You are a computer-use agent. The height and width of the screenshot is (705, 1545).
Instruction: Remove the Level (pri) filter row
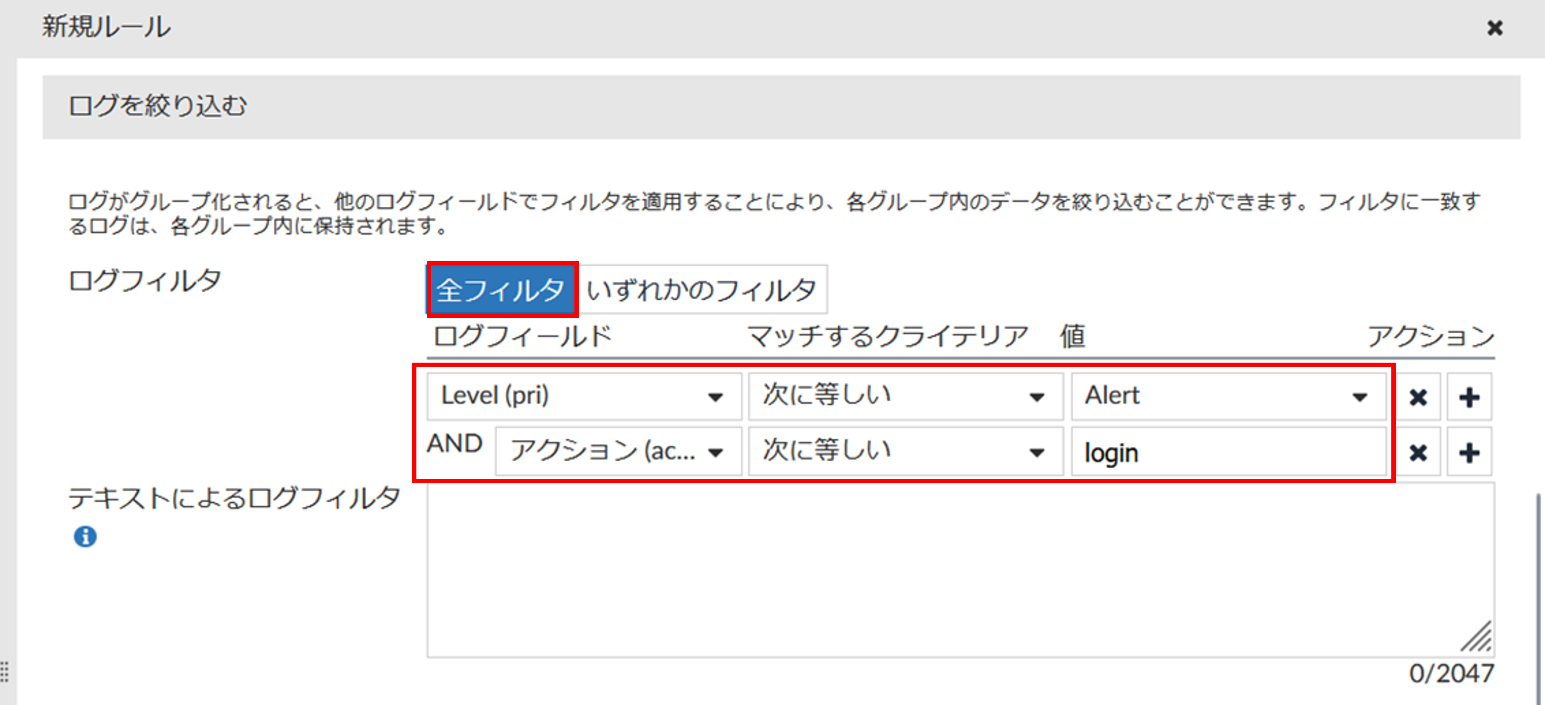pyautogui.click(x=1418, y=397)
